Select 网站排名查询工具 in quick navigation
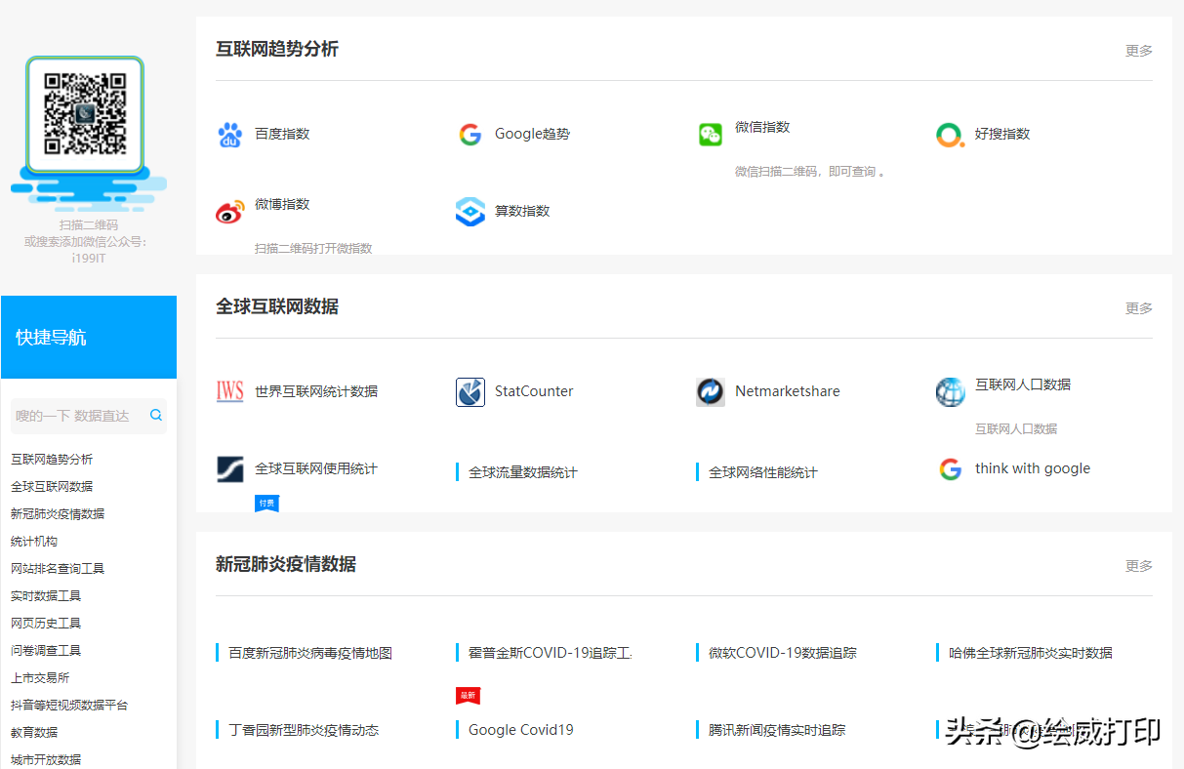This screenshot has width=1184, height=769. click(58, 569)
